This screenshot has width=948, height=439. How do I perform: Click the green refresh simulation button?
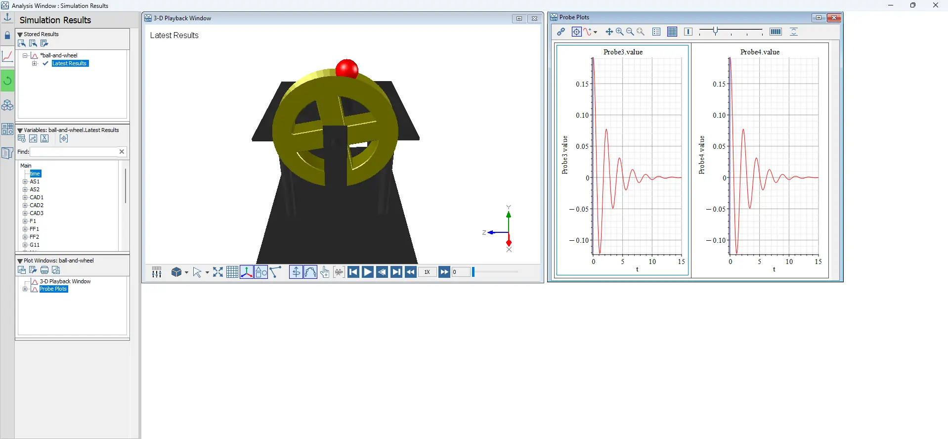pos(7,81)
